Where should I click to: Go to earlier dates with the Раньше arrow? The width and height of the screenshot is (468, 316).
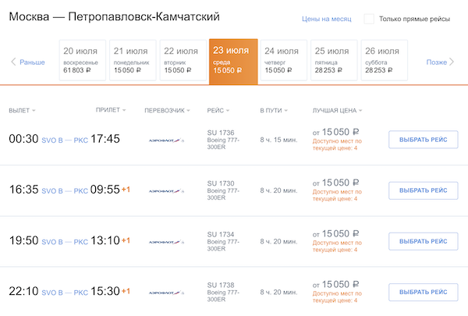click(28, 62)
